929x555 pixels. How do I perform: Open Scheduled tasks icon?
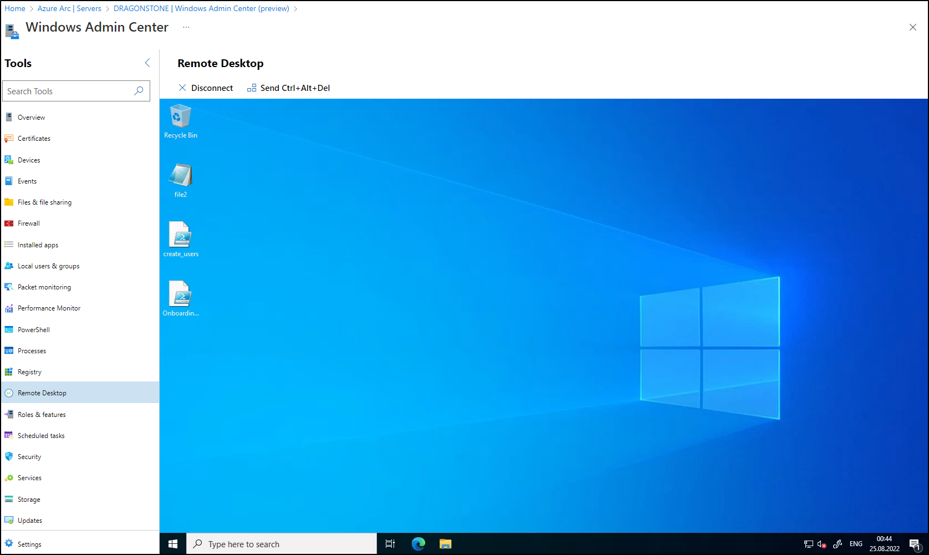click(9, 435)
